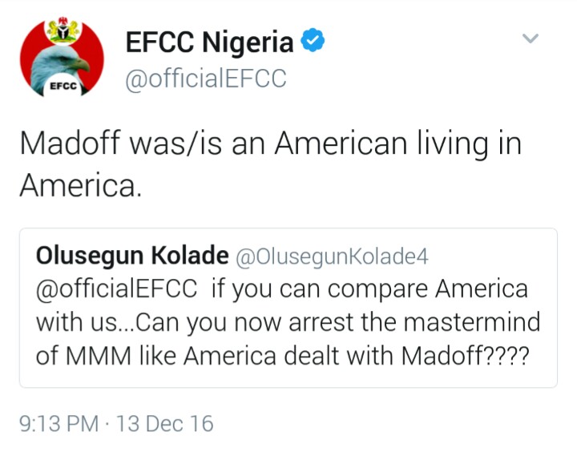Image resolution: width=577 pixels, height=456 pixels.
Task: Expand the tweet options chevron
Action: click(x=531, y=38)
